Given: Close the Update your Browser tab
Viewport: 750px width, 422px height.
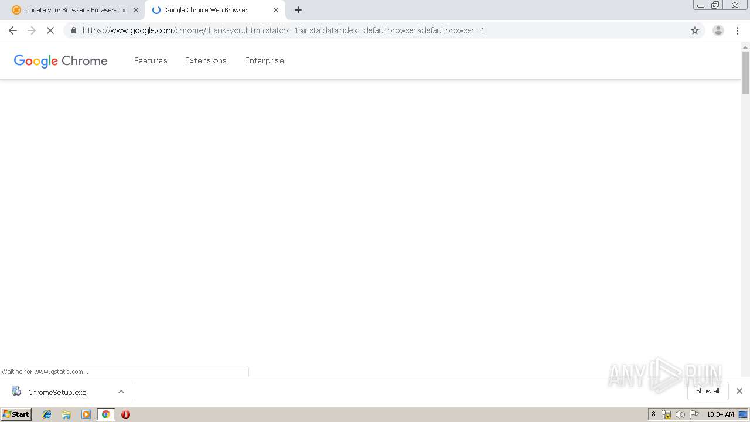Looking at the screenshot, I should tap(136, 10).
